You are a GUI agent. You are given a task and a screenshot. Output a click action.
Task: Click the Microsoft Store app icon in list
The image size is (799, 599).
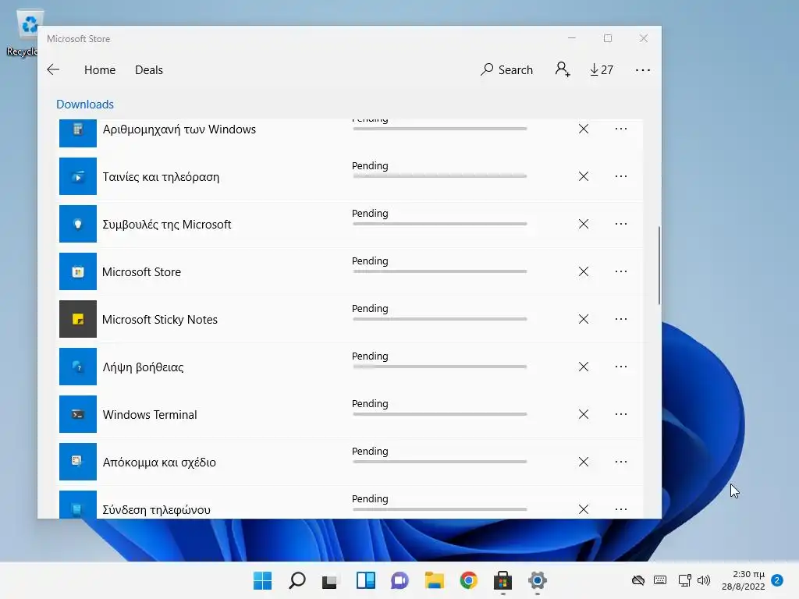[x=78, y=271]
